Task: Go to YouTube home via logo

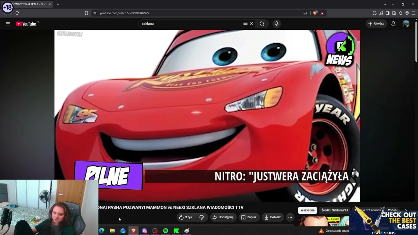Action: coord(26,23)
